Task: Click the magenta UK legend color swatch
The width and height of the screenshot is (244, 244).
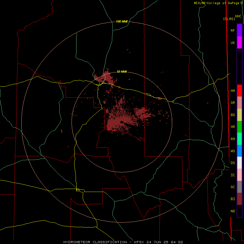Action: click(x=239, y=43)
